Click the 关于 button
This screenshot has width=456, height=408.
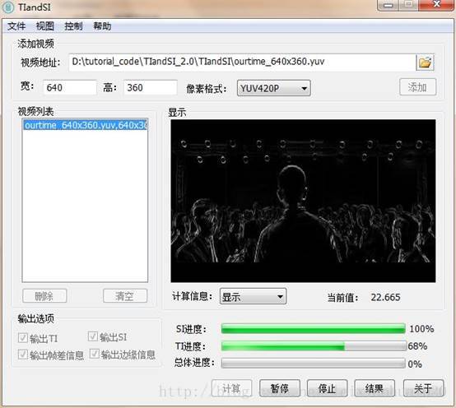click(423, 388)
